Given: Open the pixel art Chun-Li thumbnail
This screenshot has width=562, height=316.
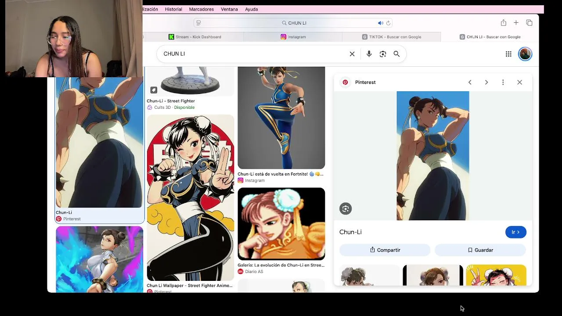Looking at the screenshot, I should tap(281, 224).
